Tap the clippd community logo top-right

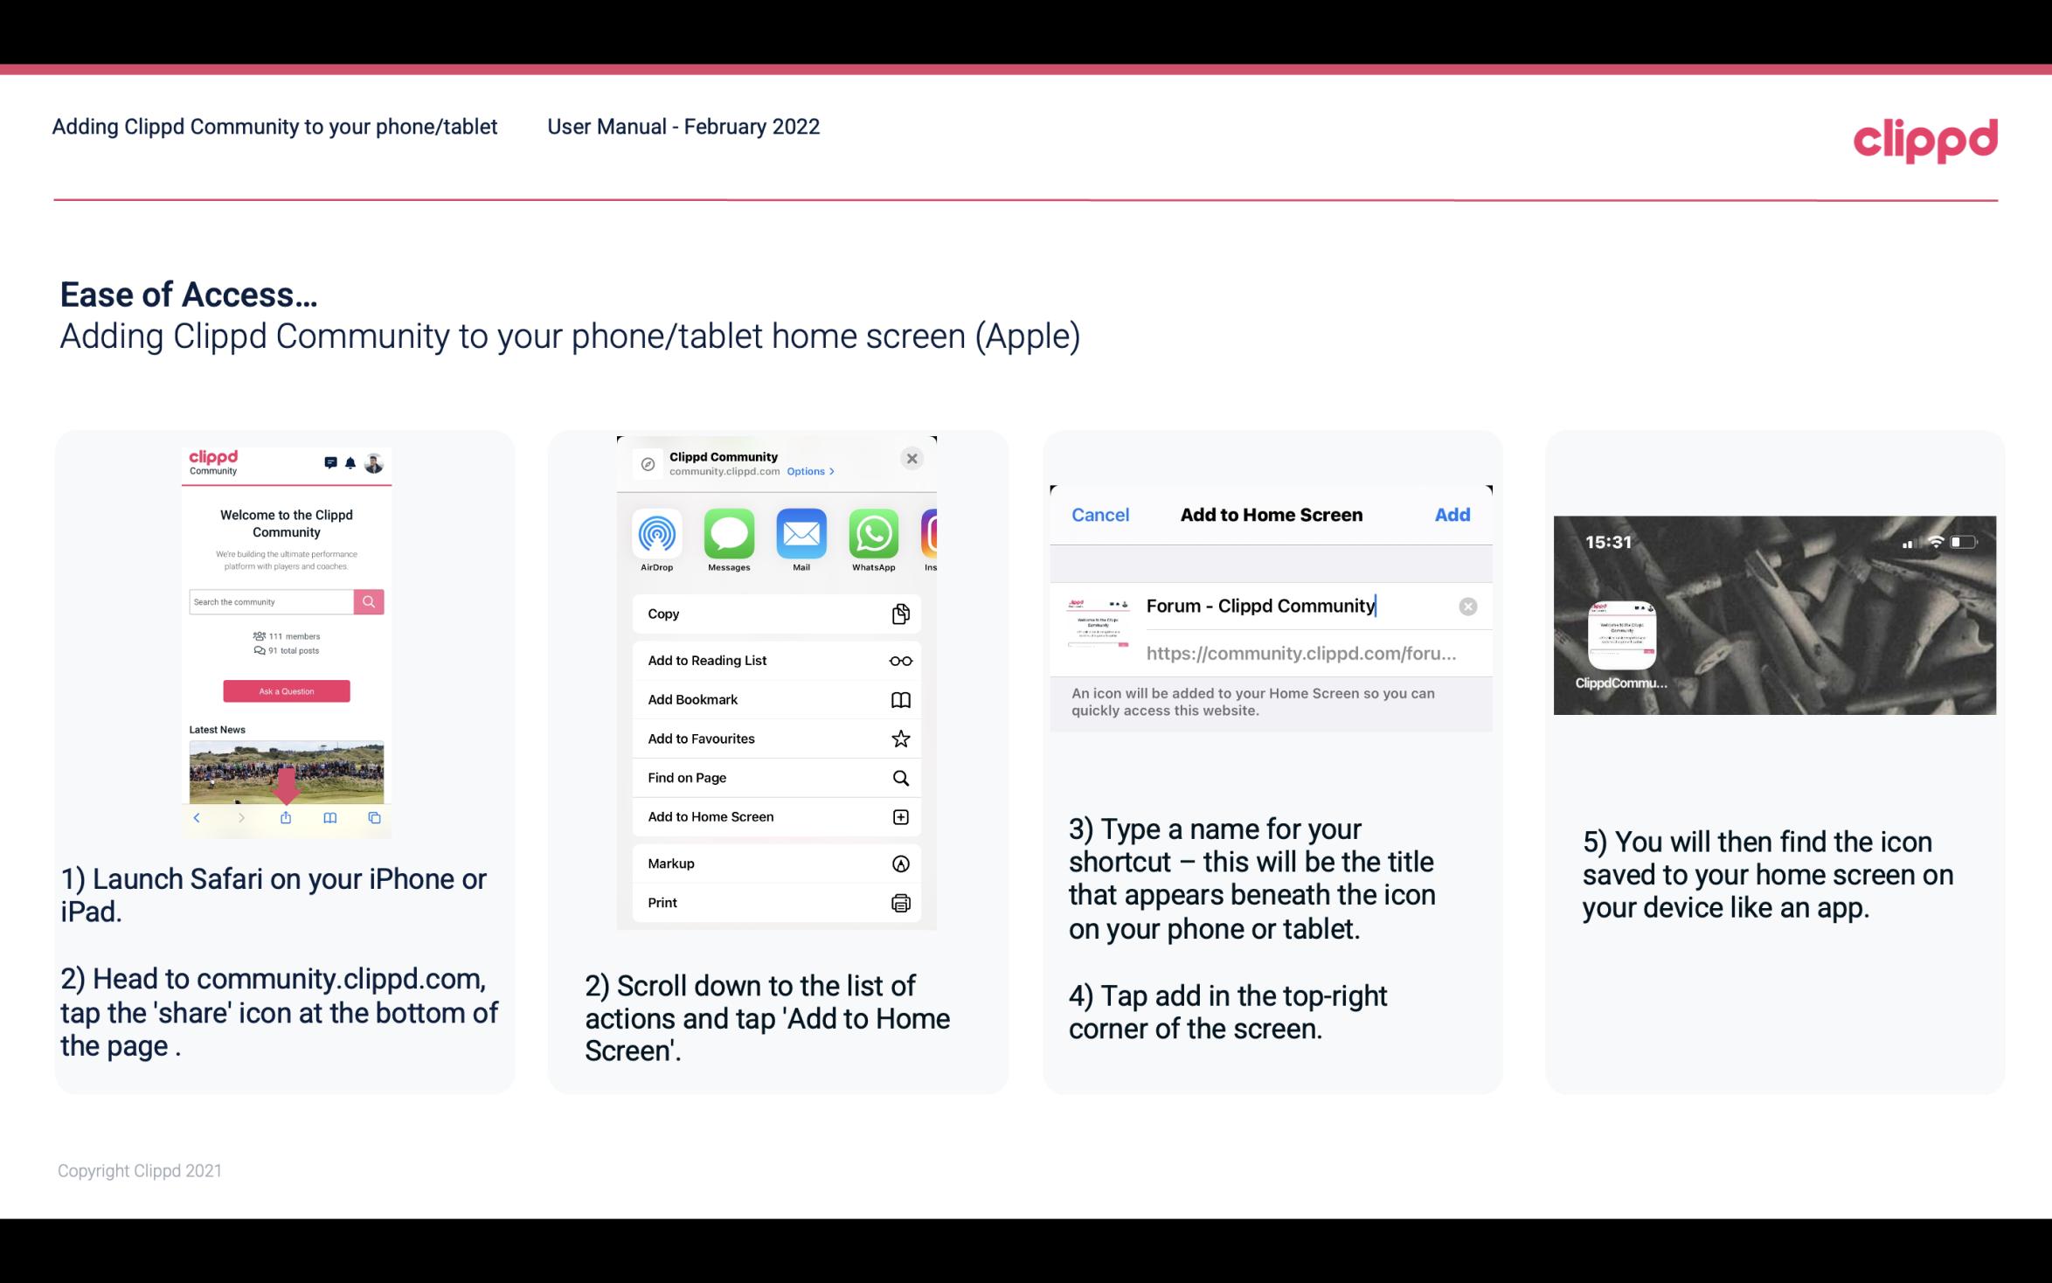(x=1925, y=137)
